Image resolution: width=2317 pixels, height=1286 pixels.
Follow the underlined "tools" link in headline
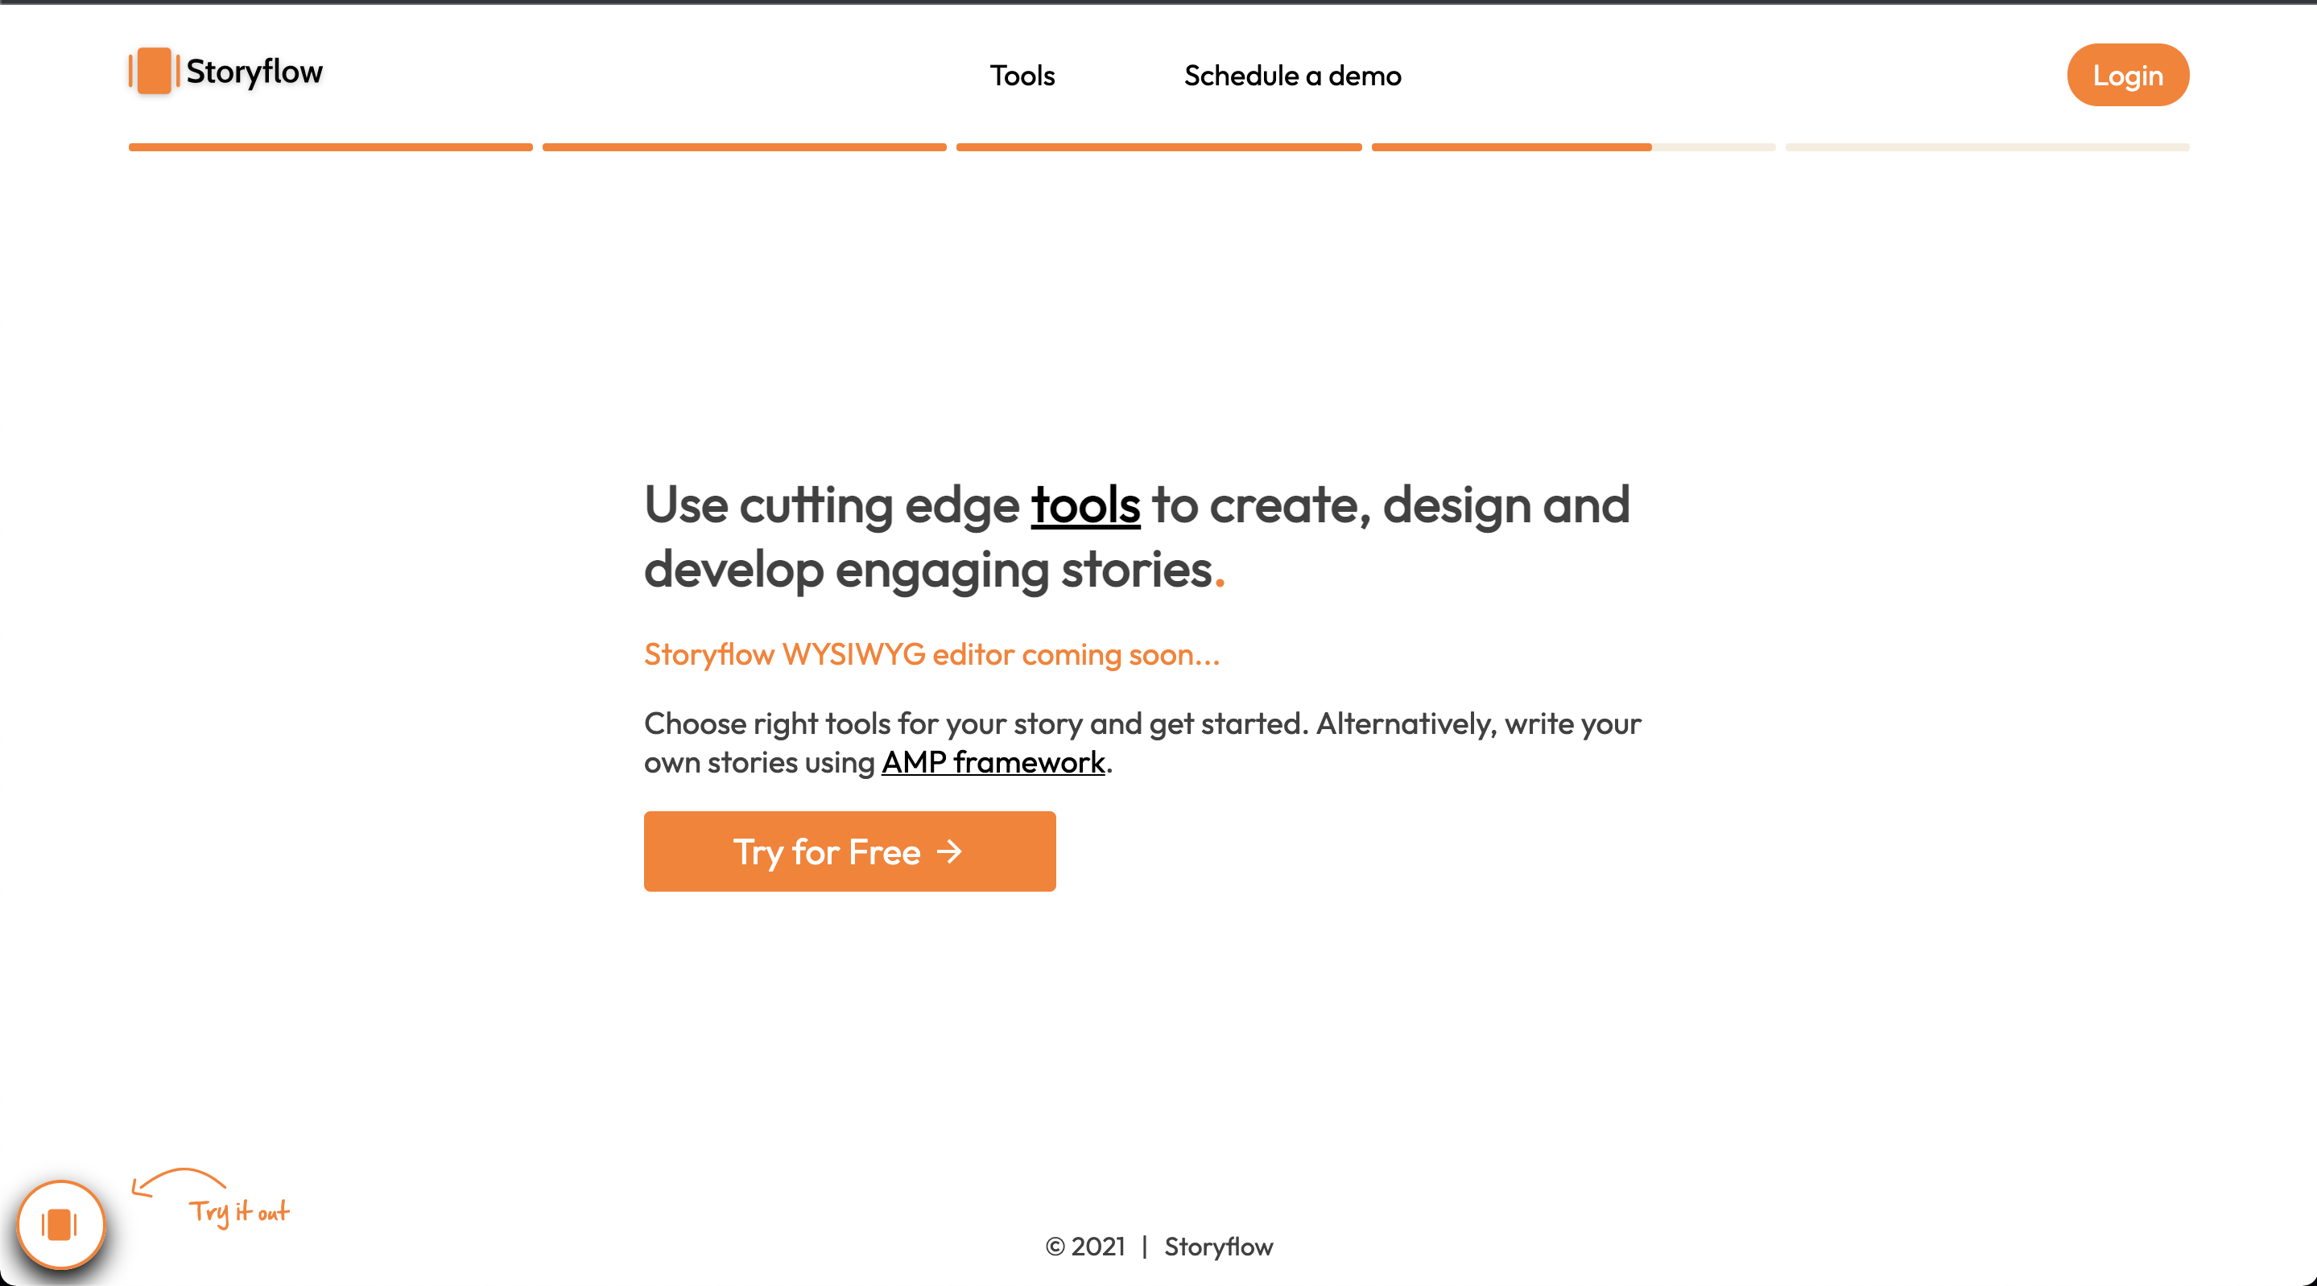point(1084,505)
